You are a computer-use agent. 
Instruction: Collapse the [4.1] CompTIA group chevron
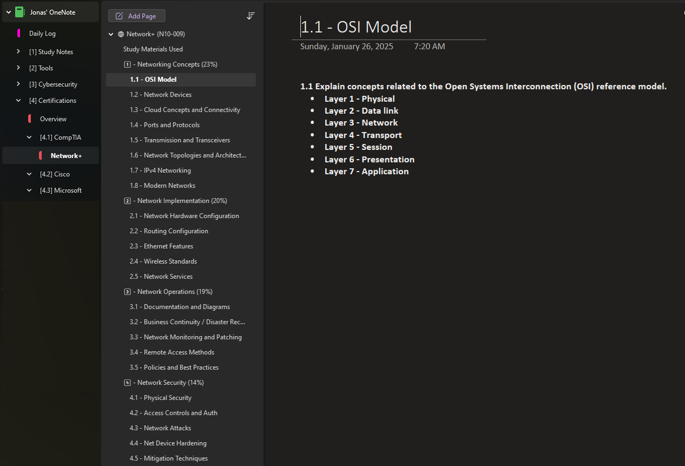(x=29, y=137)
